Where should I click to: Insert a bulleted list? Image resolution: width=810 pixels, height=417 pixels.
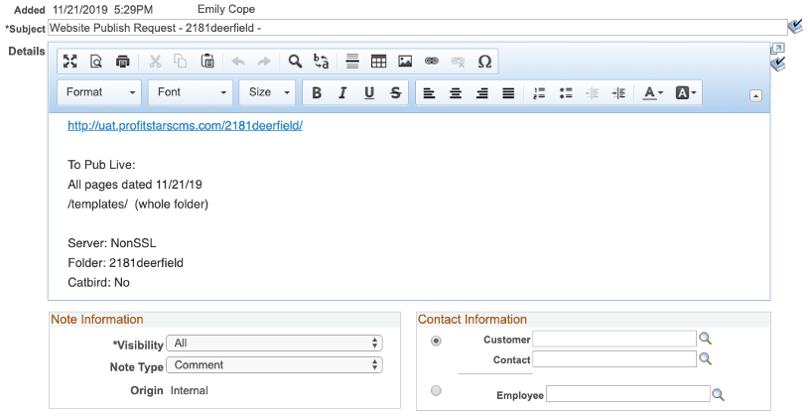[x=566, y=92]
